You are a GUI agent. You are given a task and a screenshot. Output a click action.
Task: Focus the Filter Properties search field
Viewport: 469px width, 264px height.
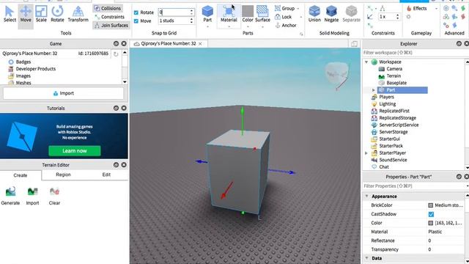(414, 186)
